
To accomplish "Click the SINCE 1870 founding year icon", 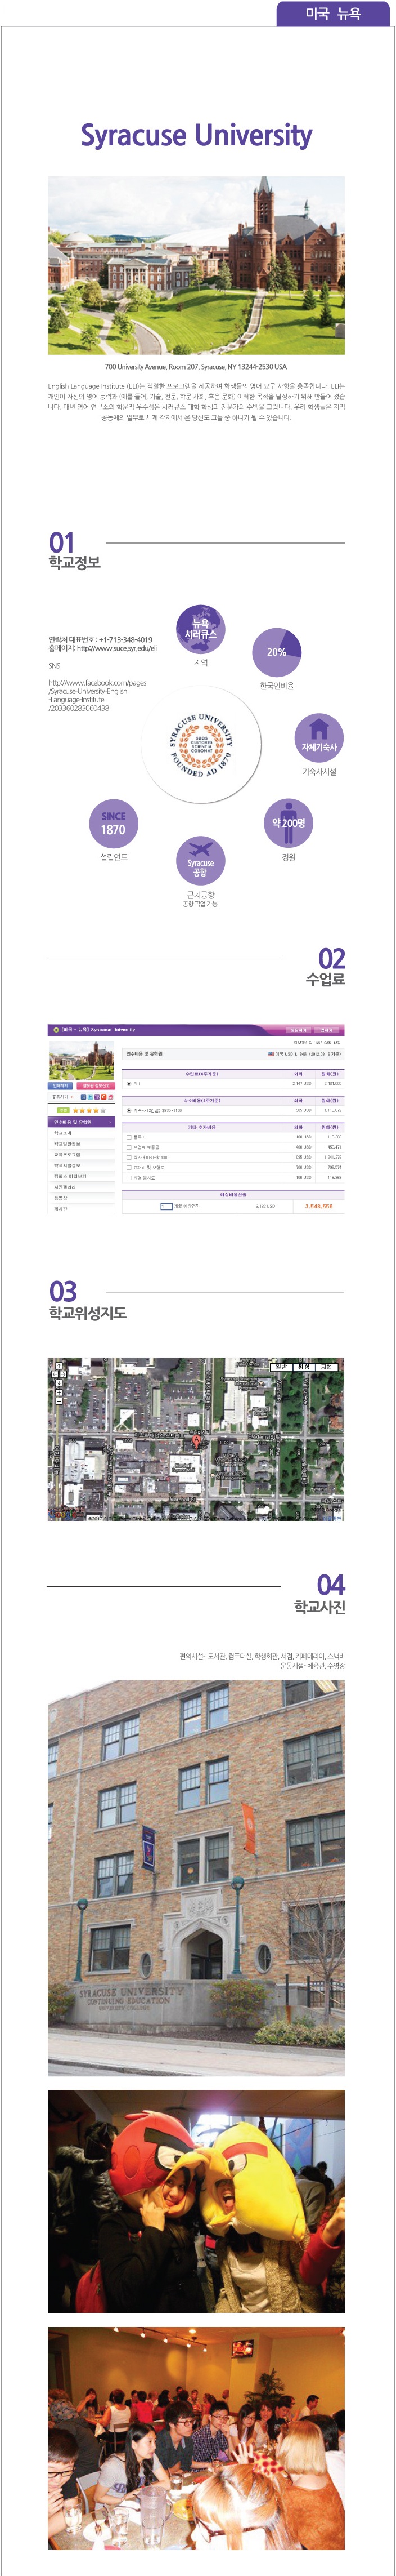I will pos(112,823).
